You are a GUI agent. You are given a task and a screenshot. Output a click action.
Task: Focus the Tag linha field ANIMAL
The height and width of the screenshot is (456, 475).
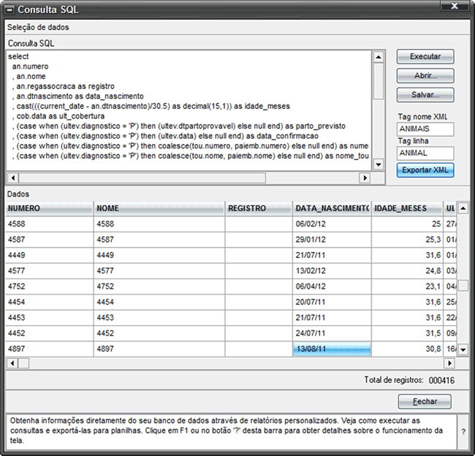coord(425,153)
